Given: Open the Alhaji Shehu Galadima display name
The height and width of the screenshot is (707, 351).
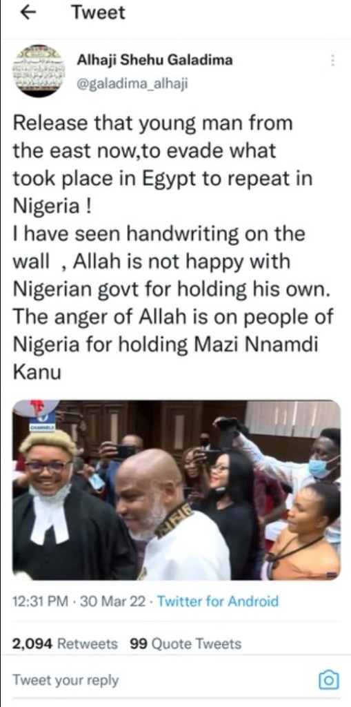Looking at the screenshot, I should (x=154, y=59).
